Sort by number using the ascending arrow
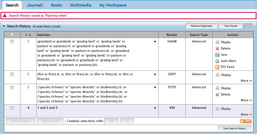 click(30, 35)
